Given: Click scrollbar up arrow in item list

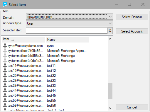Looking at the screenshot, I should pyautogui.click(x=110, y=39).
